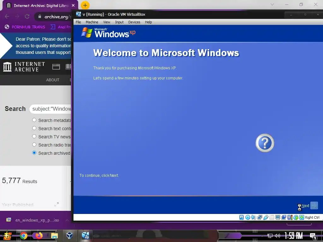Screen dimensions: 323x242
Task: Click the 'To continue, click Next.' text
Action: (99, 175)
